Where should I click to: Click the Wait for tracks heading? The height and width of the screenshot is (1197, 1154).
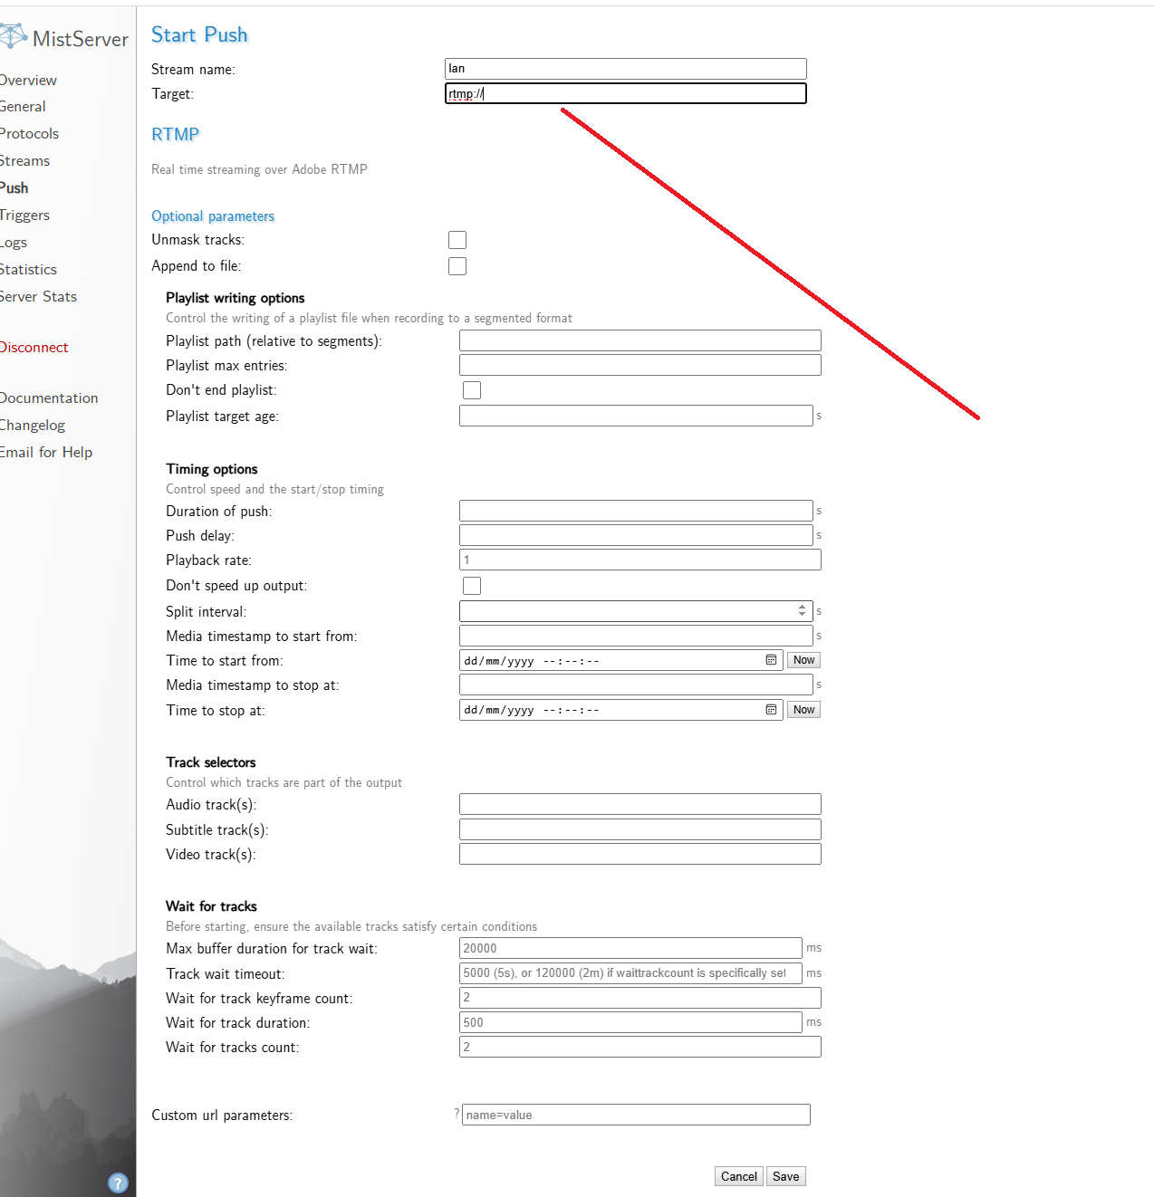click(211, 906)
